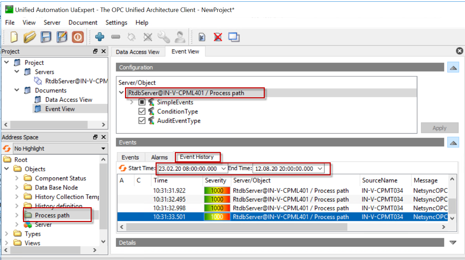Expand the SimpleEvents tree node

tap(132, 102)
